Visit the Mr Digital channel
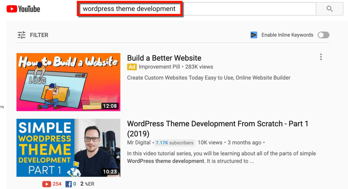This screenshot has width=348, height=189. point(139,143)
